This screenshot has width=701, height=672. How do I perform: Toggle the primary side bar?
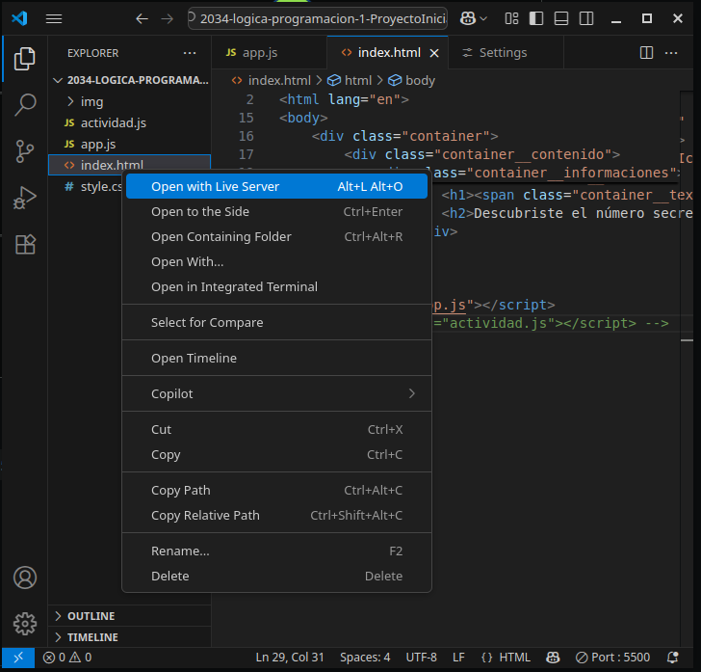click(x=536, y=19)
